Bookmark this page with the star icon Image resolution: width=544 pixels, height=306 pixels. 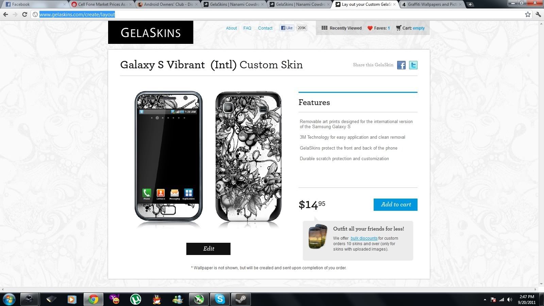pos(528,14)
